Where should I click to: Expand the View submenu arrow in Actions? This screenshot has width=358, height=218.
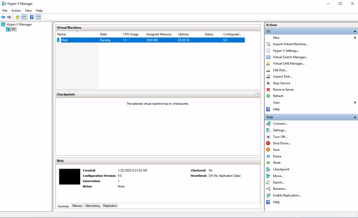tap(355, 103)
